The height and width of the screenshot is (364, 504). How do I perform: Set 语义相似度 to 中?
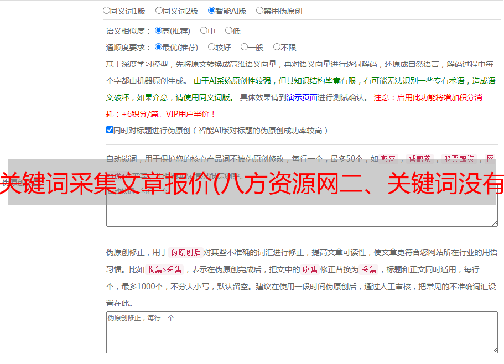(x=204, y=30)
